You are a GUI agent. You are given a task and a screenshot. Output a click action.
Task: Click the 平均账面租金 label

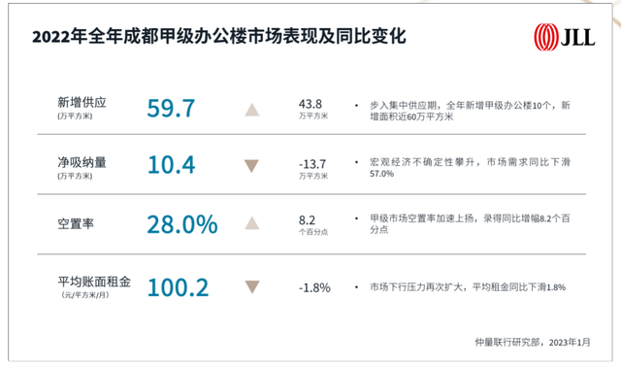[x=94, y=282]
